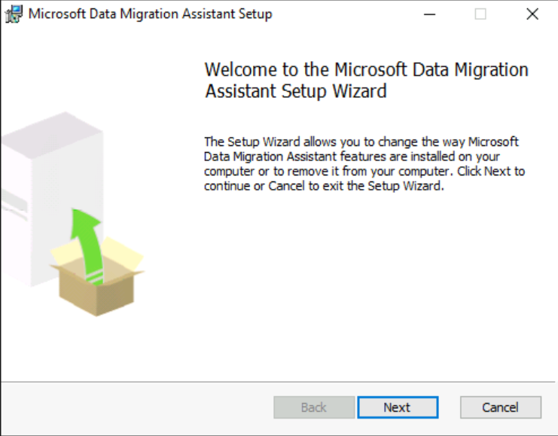Click the grey footer bar left of Back
Image resolution: width=558 pixels, height=436 pixels.
pos(136,407)
